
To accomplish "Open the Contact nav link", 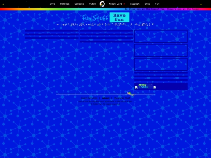I will point(79,4).
